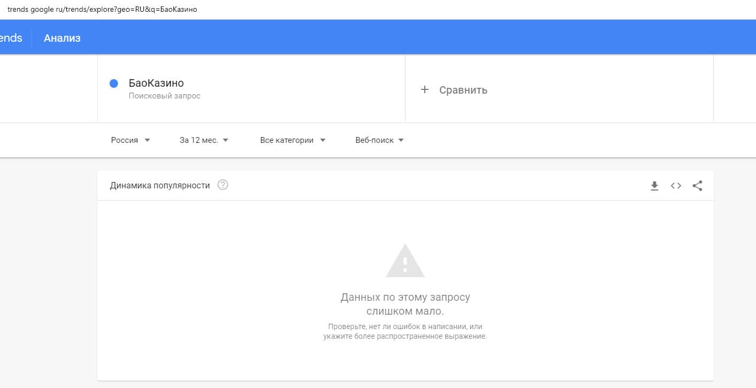Expand the За 12 мес. period dropdown
Image resolution: width=756 pixels, height=388 pixels.
click(x=204, y=140)
